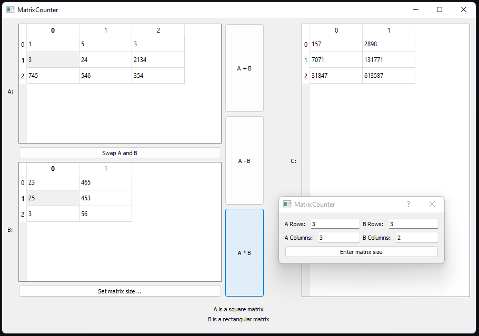Click row header 2 of matrix A

tap(23, 76)
